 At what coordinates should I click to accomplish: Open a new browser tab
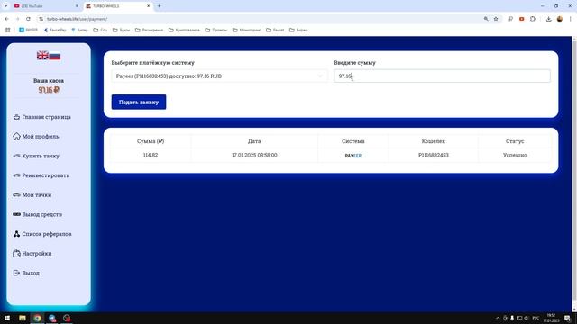160,6
